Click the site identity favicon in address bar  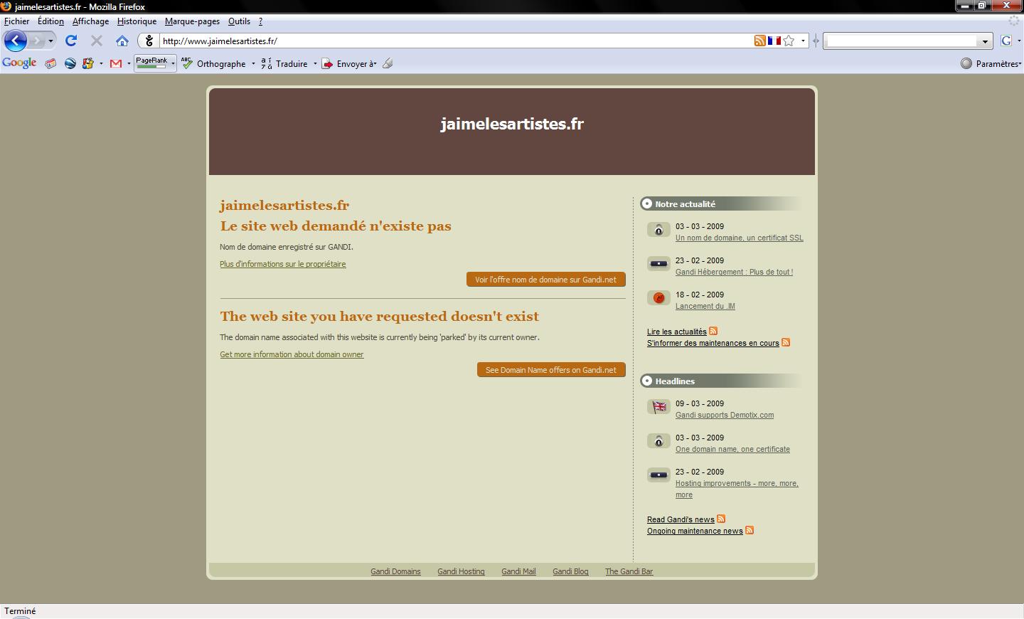[x=149, y=41]
